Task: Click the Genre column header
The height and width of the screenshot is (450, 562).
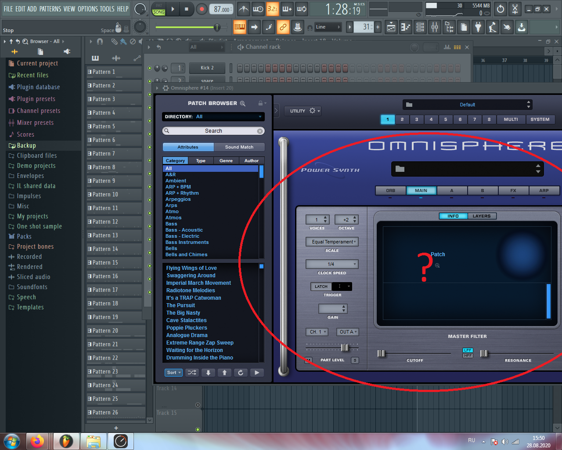Action: coord(226,161)
